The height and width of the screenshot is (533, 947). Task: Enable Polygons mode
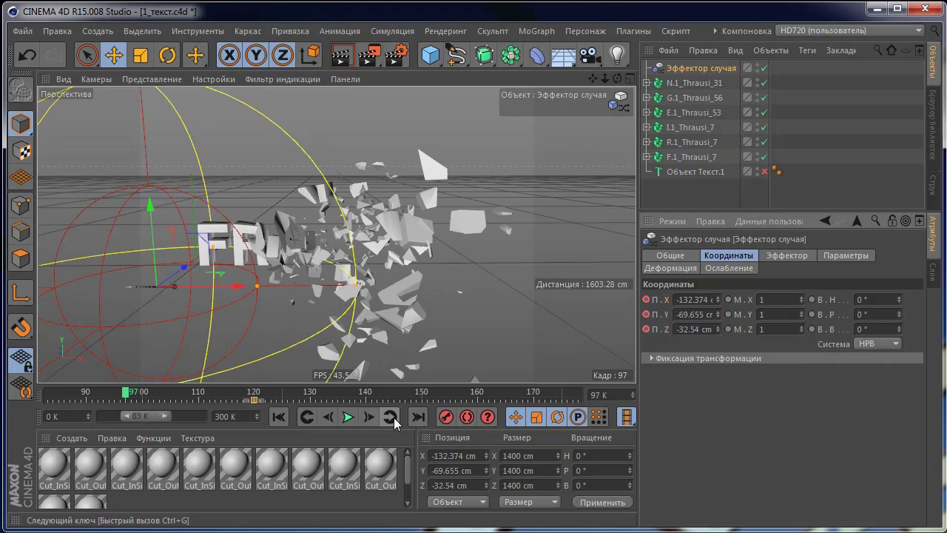(x=21, y=258)
